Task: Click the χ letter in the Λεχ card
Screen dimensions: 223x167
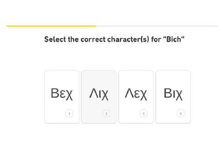Action: click(144, 95)
